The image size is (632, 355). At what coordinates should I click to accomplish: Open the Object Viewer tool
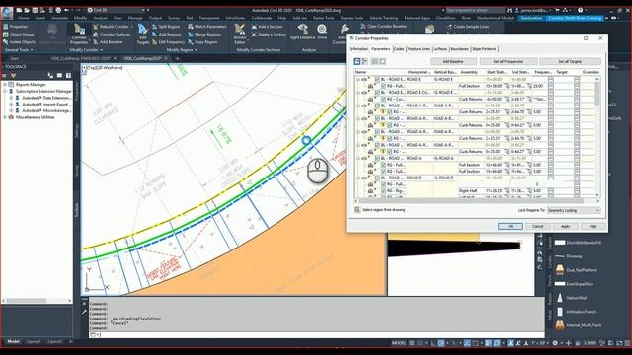(x=18, y=35)
